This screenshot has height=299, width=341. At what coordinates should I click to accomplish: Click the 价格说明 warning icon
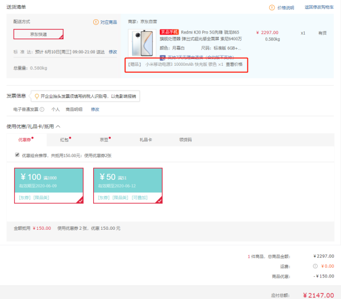[x=272, y=7]
